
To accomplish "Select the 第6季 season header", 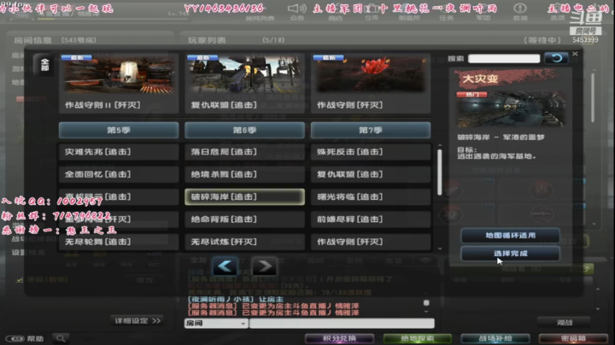I will 244,130.
